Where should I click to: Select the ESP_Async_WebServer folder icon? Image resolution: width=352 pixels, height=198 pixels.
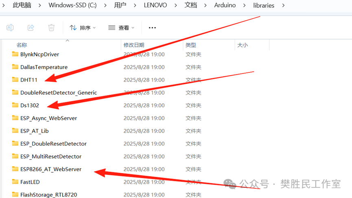tap(15, 118)
